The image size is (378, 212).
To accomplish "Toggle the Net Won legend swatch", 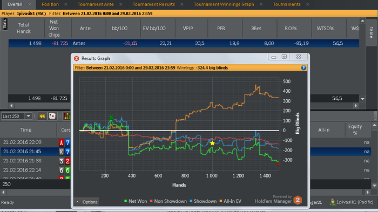I will (125, 201).
